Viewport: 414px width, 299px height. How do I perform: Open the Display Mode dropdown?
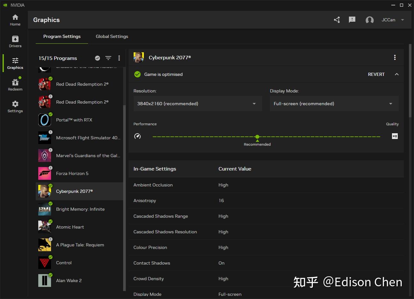pyautogui.click(x=334, y=104)
